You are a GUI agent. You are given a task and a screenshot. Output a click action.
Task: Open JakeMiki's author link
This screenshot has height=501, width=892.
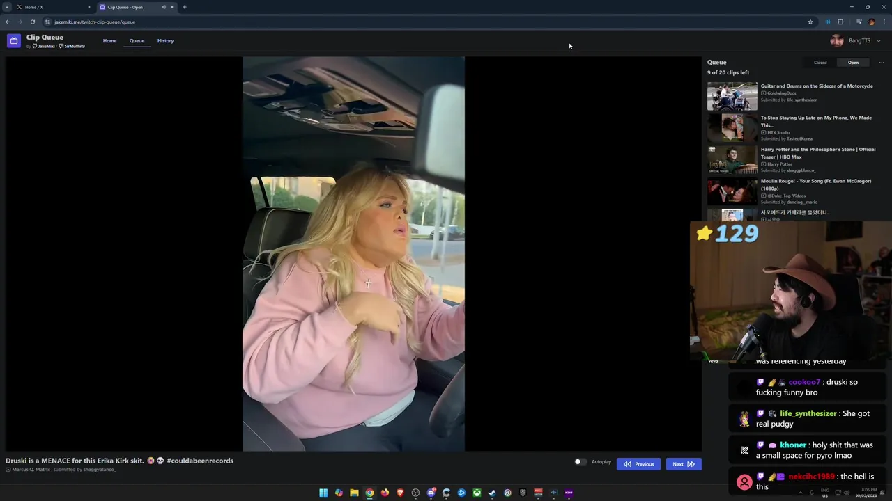coord(43,47)
